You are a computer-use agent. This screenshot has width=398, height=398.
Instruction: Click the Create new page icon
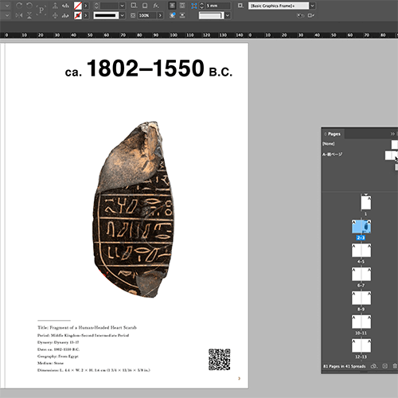pos(384,366)
